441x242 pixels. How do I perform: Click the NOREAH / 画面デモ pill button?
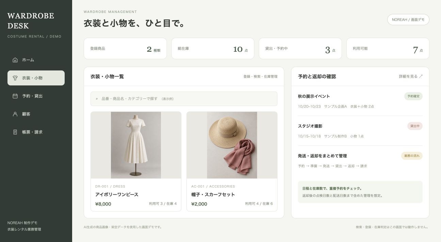pos(408,20)
